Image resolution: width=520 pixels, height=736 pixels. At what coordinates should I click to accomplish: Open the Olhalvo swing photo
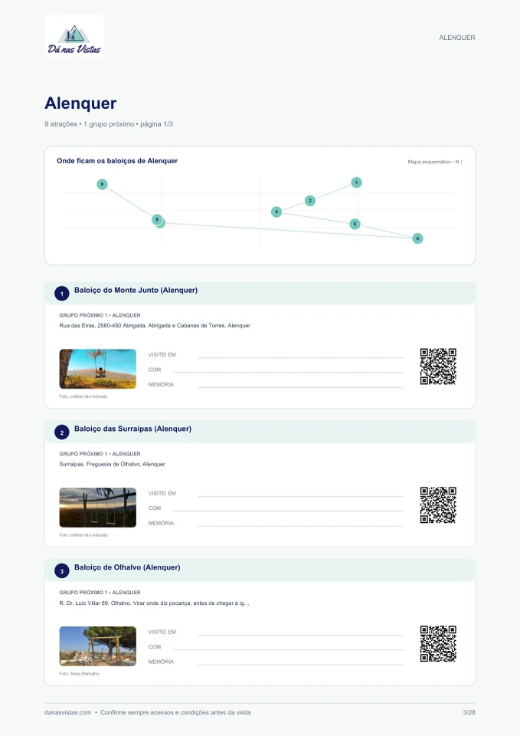(97, 646)
